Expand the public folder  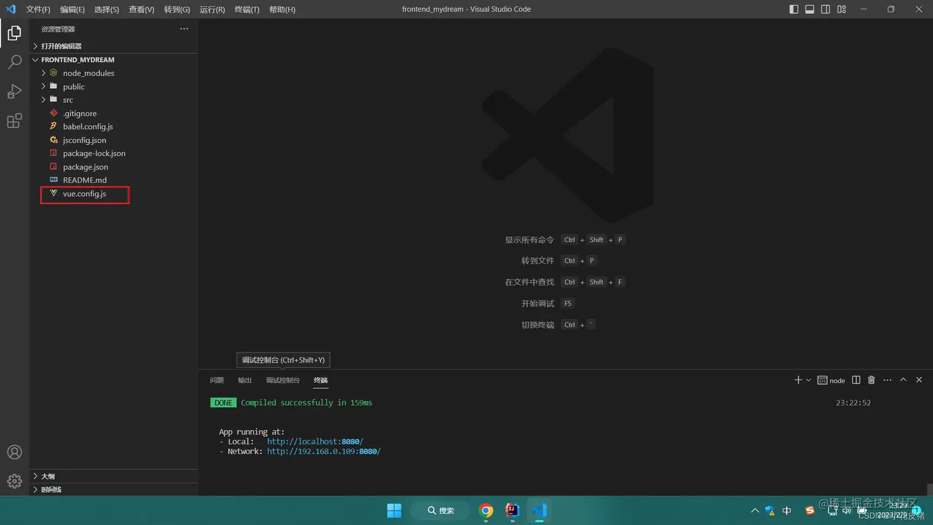tap(114, 86)
